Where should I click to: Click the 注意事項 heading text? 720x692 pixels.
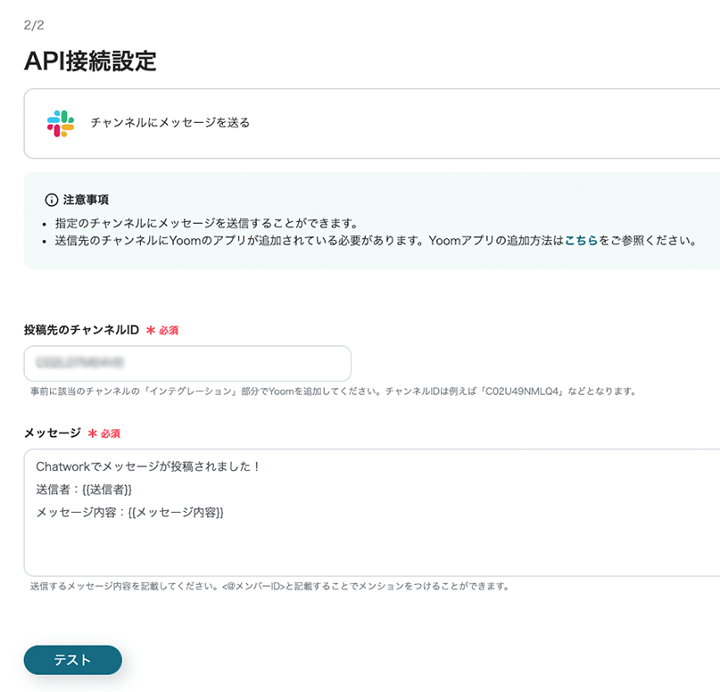coord(86,200)
